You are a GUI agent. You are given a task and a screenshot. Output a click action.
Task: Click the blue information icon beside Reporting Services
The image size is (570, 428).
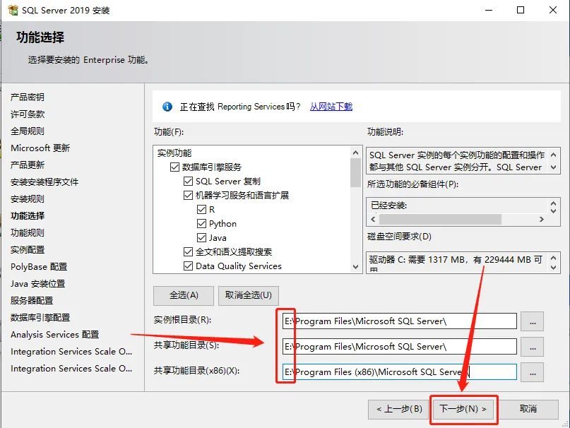tap(167, 107)
